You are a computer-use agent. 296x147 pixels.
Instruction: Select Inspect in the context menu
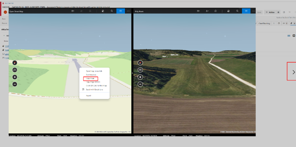coord(88,95)
